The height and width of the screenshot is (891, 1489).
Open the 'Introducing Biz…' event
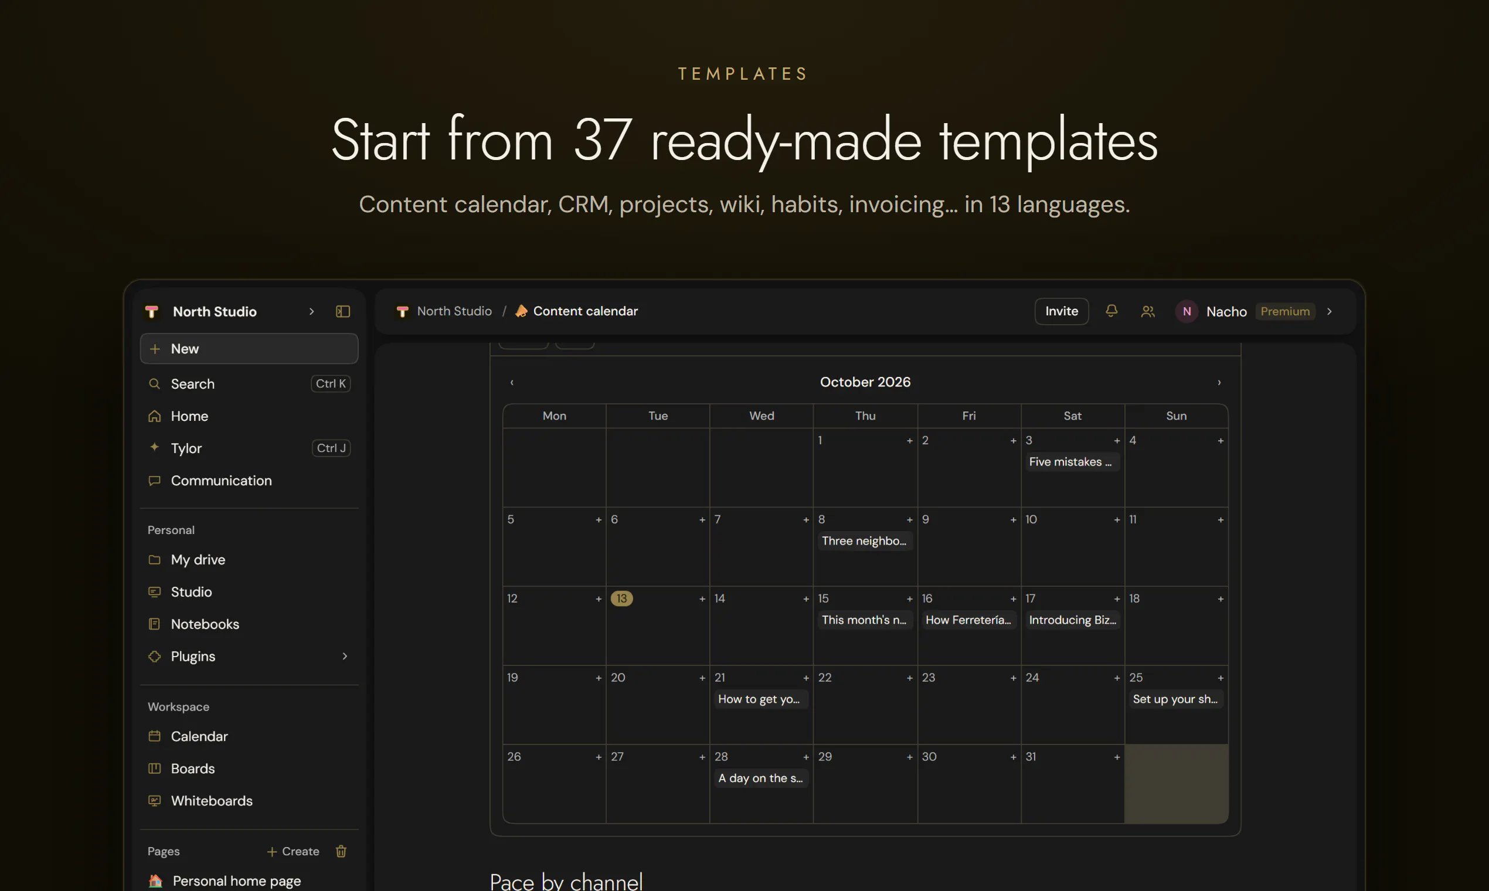[x=1072, y=620]
